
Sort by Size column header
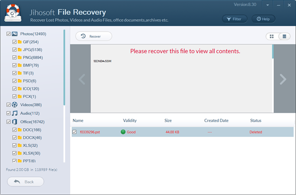(168, 121)
